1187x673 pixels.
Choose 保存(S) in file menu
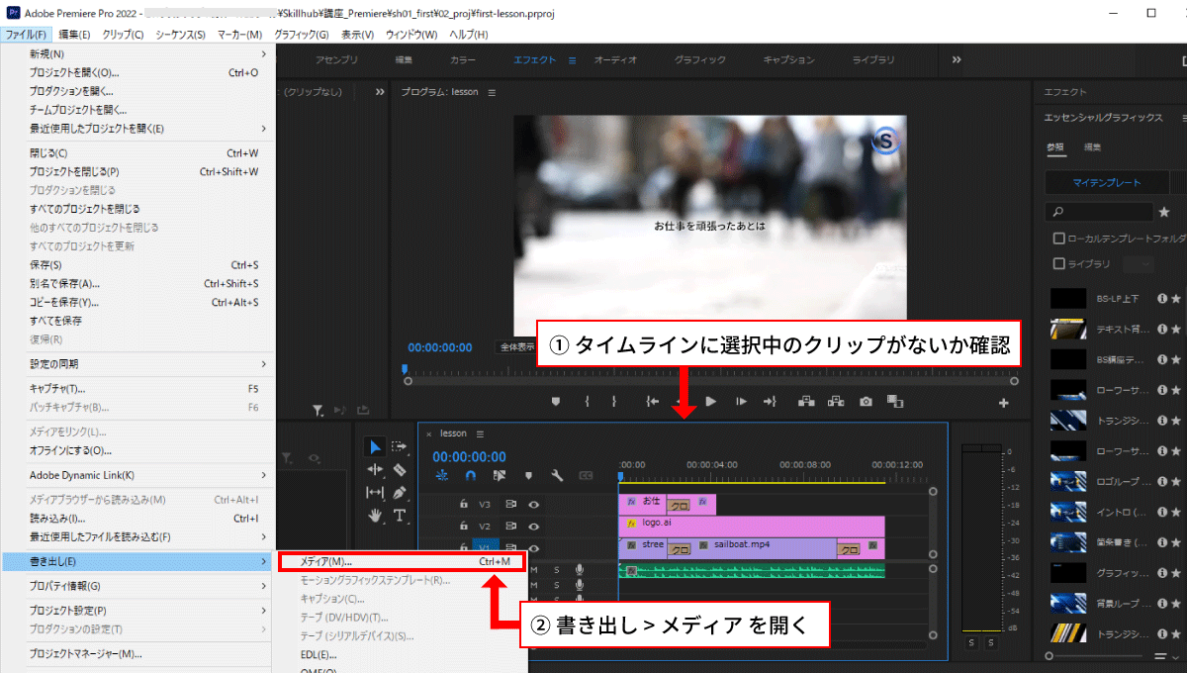pos(137,265)
